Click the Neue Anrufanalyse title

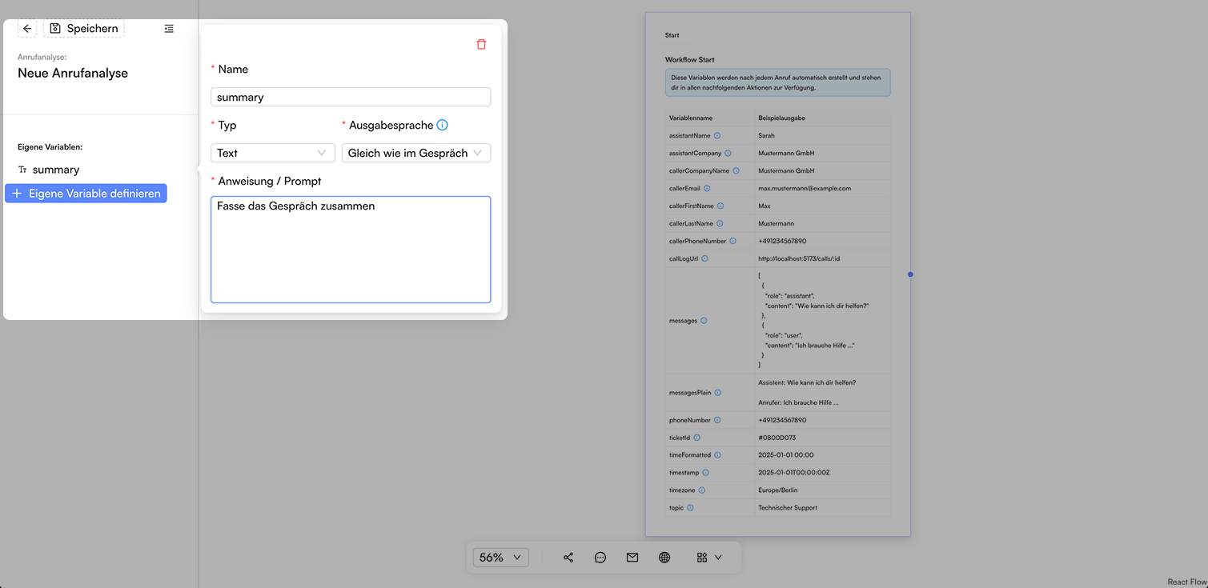(x=73, y=73)
